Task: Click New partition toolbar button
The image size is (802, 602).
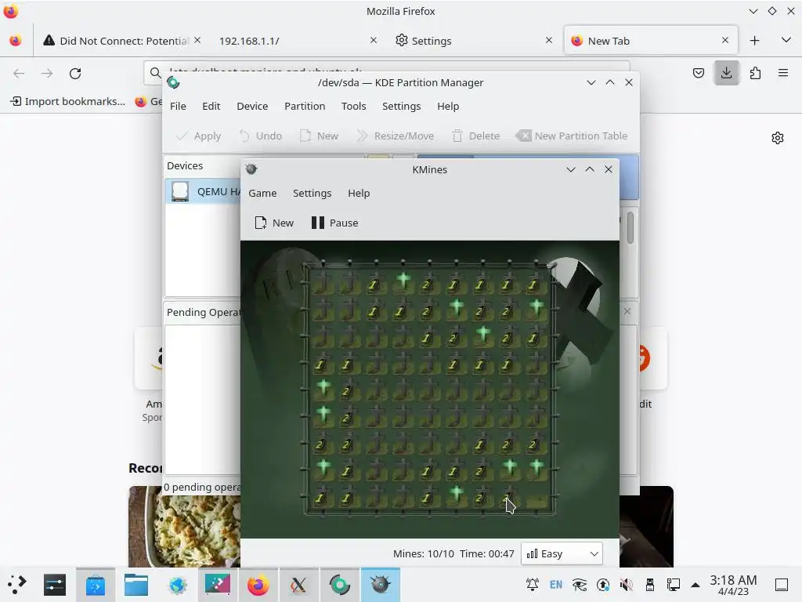Action: point(320,136)
